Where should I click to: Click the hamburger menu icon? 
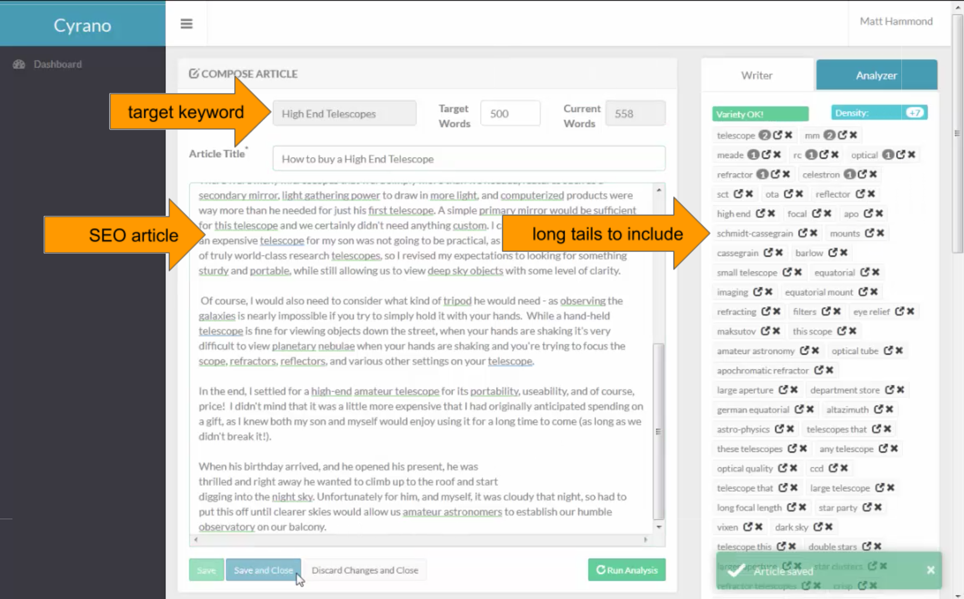coord(186,24)
